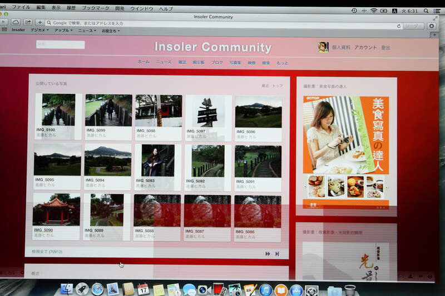The image size is (445, 296).
Task: Click the 檢視全て (70912) link
Action: coord(47,252)
